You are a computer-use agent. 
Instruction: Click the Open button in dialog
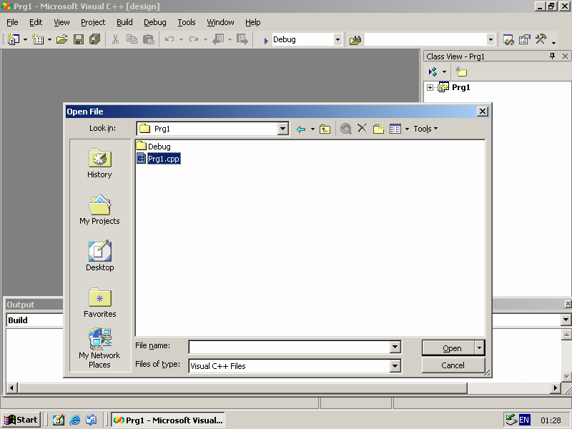(449, 348)
